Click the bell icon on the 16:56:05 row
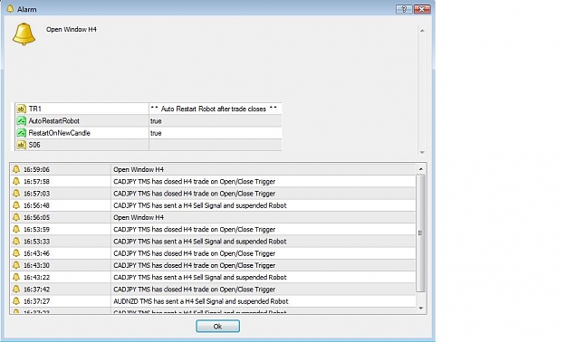 (16, 217)
